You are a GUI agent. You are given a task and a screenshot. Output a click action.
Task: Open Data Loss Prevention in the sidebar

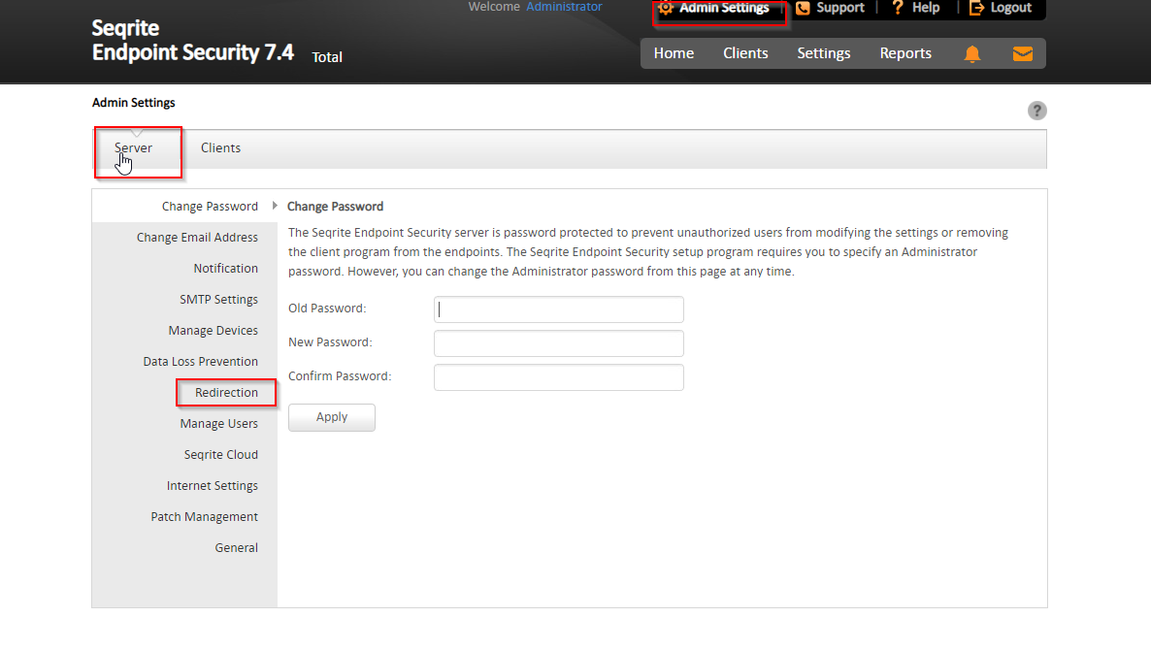tap(200, 362)
